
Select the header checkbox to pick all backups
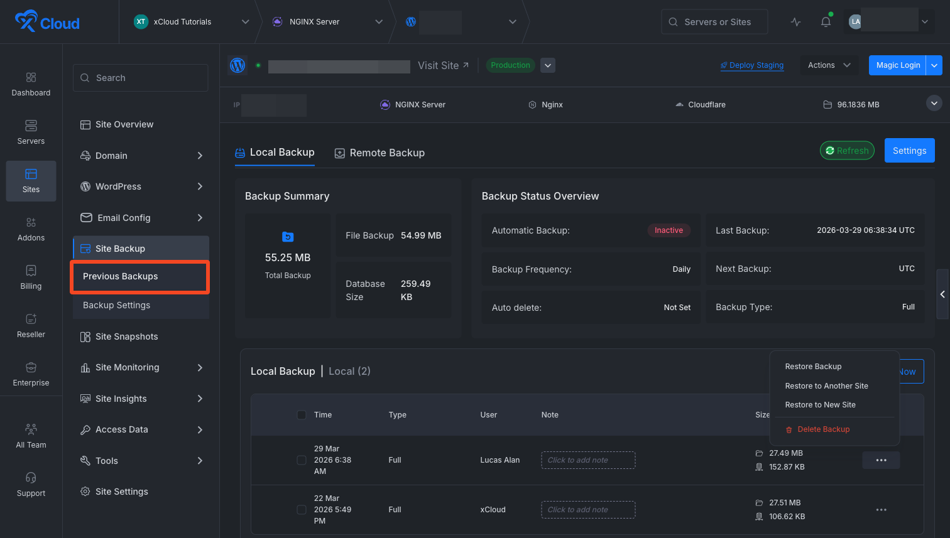[302, 414]
